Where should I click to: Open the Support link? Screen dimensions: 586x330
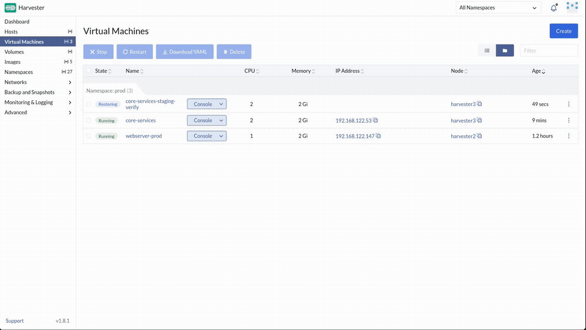[15, 321]
